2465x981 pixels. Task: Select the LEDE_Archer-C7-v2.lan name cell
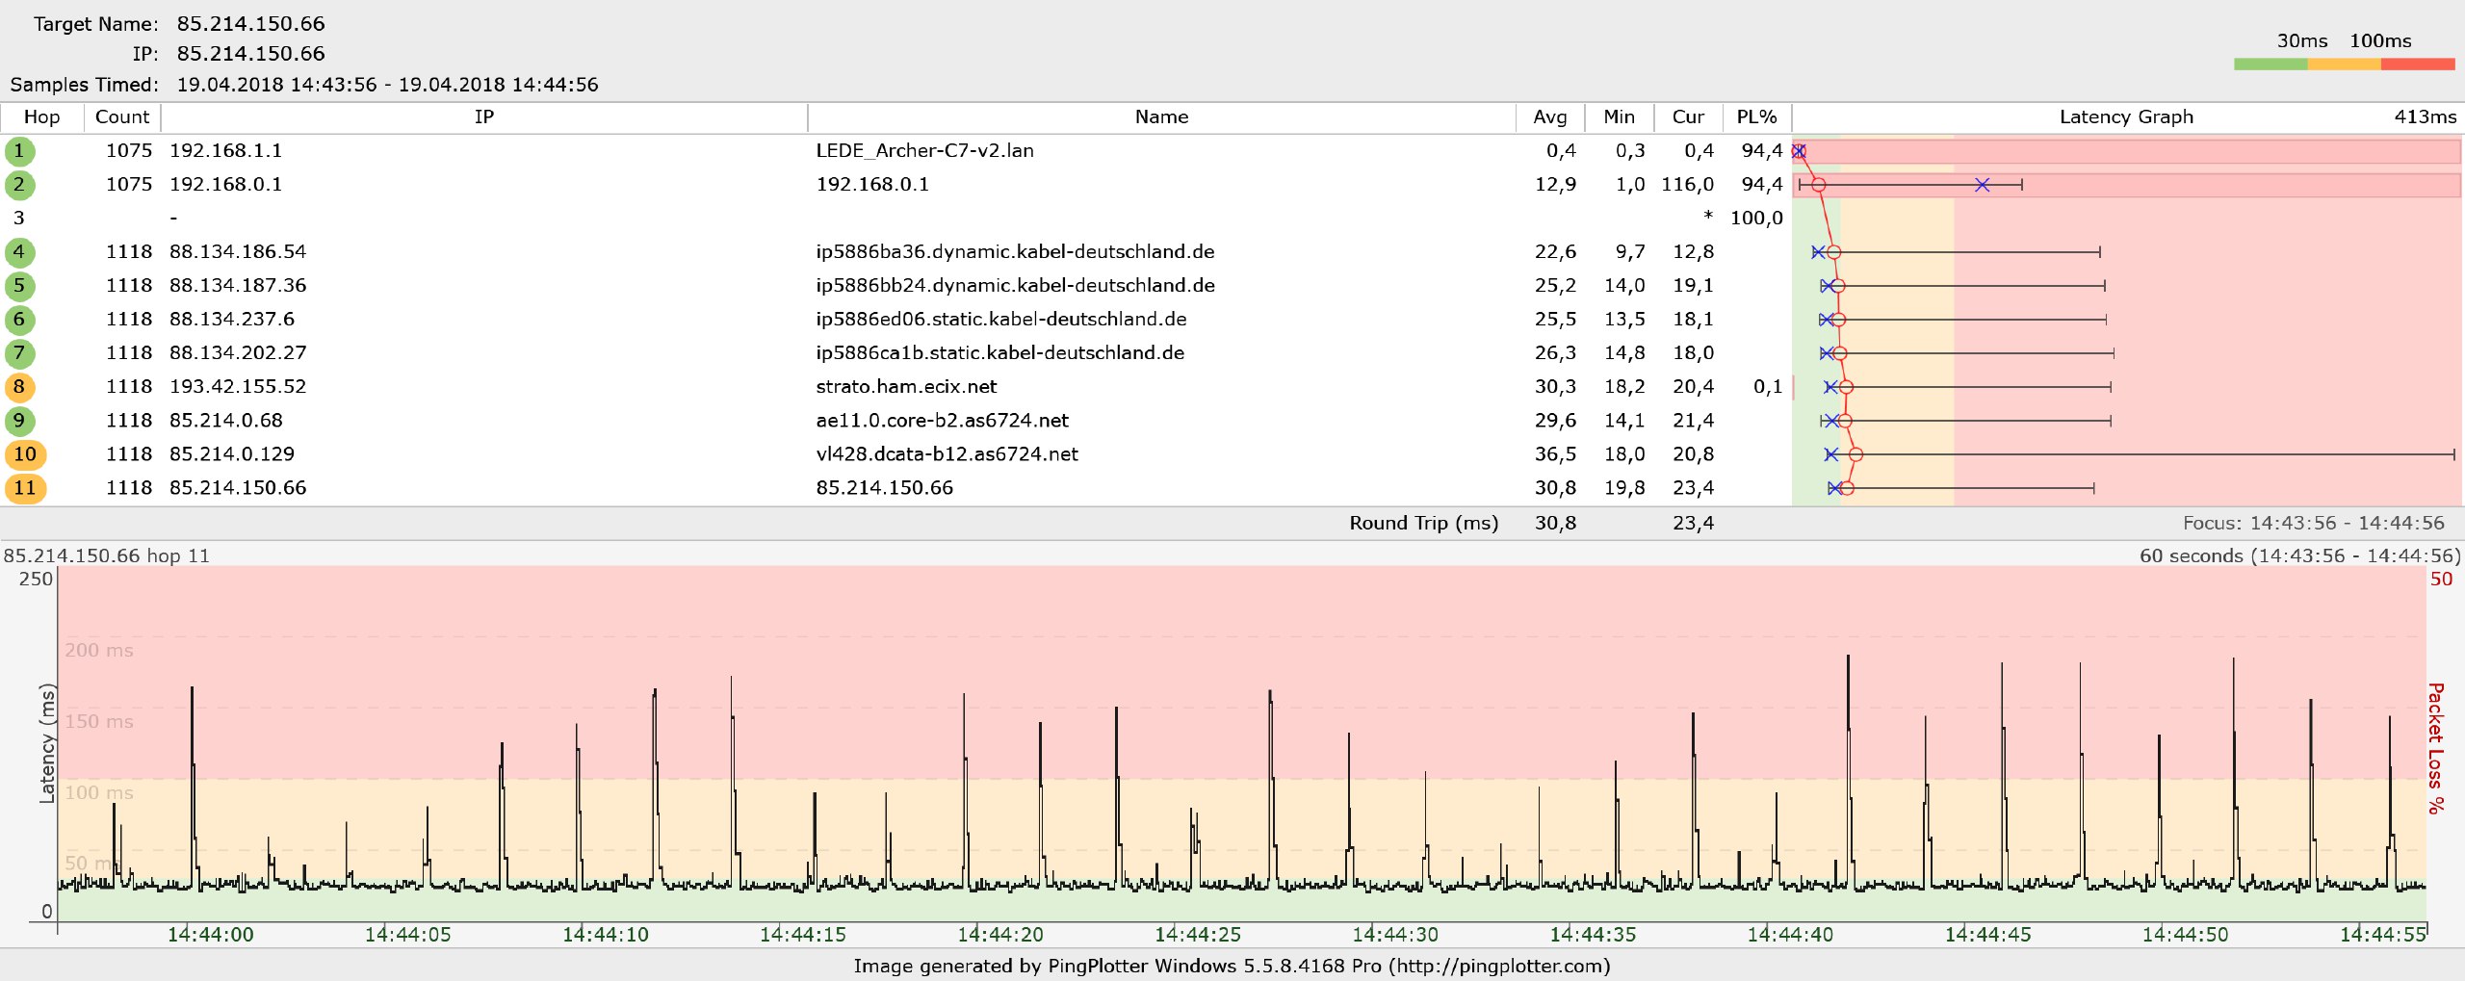click(x=925, y=151)
